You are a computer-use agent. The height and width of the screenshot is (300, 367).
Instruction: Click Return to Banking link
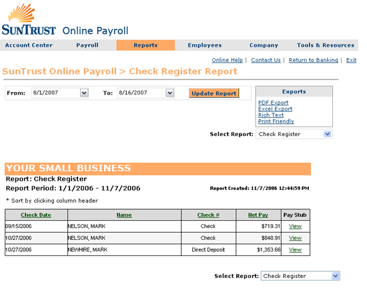point(314,60)
